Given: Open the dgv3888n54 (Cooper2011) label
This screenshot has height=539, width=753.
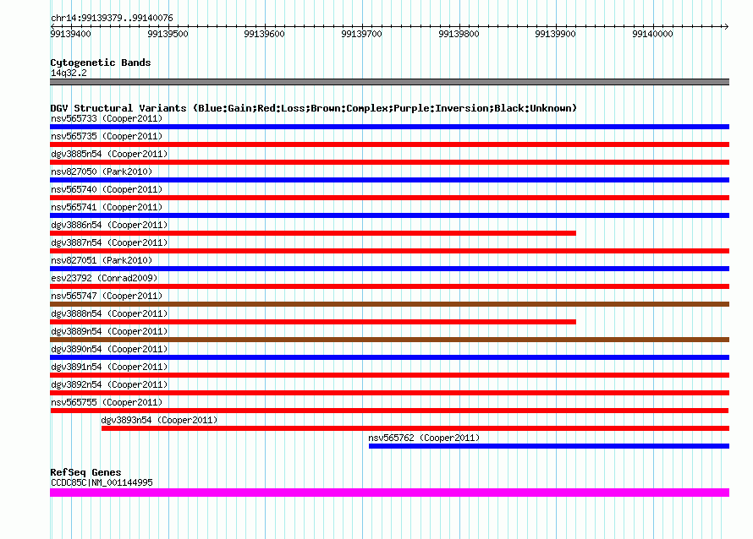Looking at the screenshot, I should point(109,313).
